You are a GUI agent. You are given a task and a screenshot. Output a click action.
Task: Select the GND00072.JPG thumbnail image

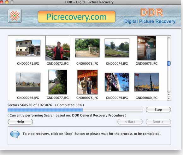[x=58, y=48]
